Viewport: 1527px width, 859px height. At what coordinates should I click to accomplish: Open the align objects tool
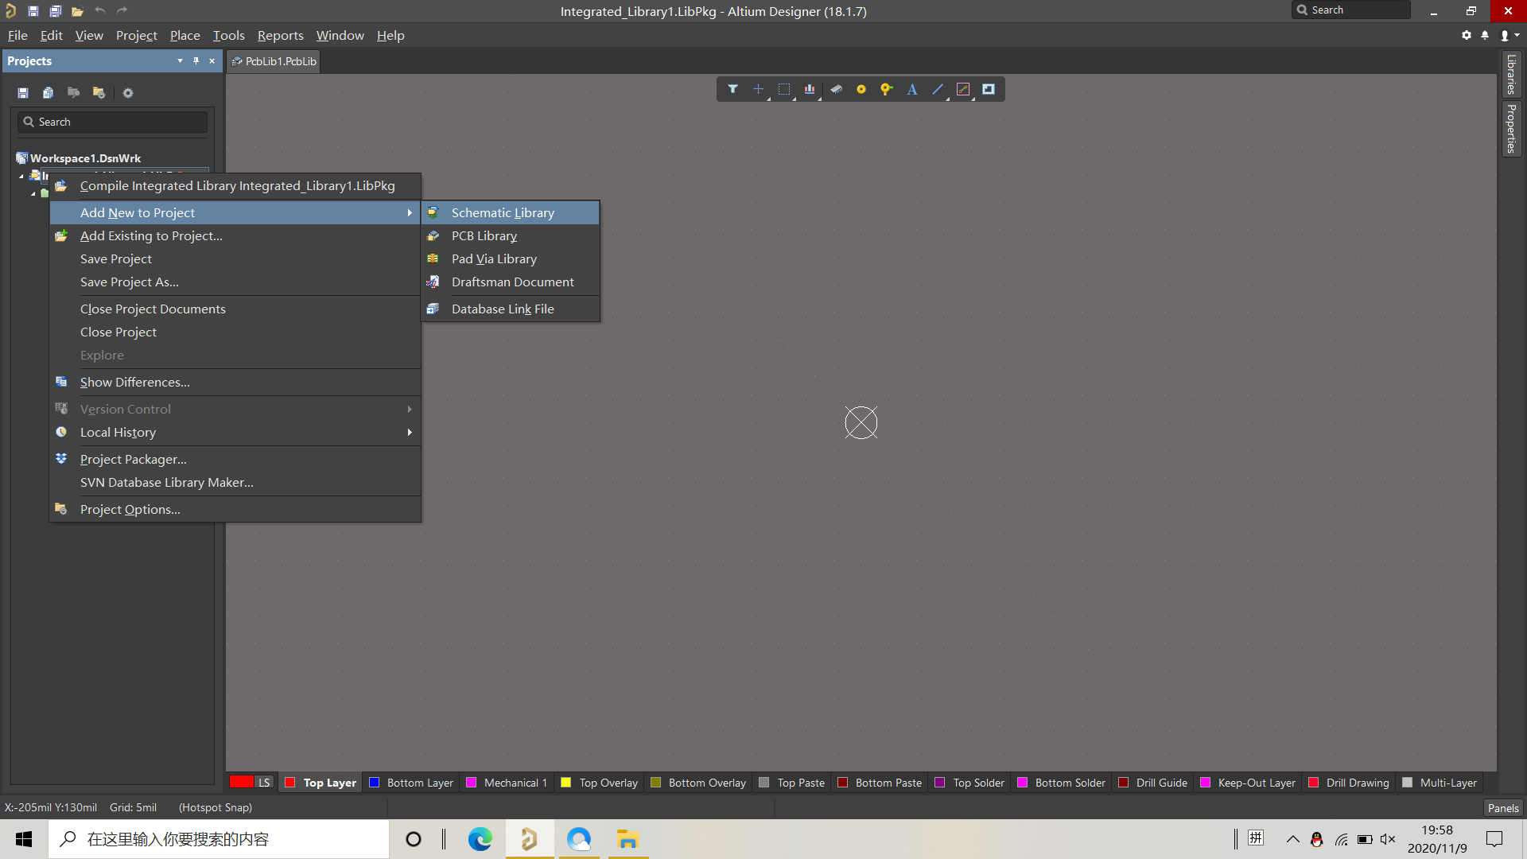(x=810, y=89)
